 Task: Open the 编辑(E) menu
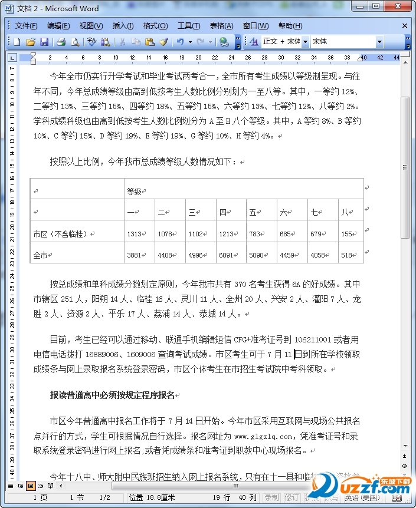(x=58, y=26)
